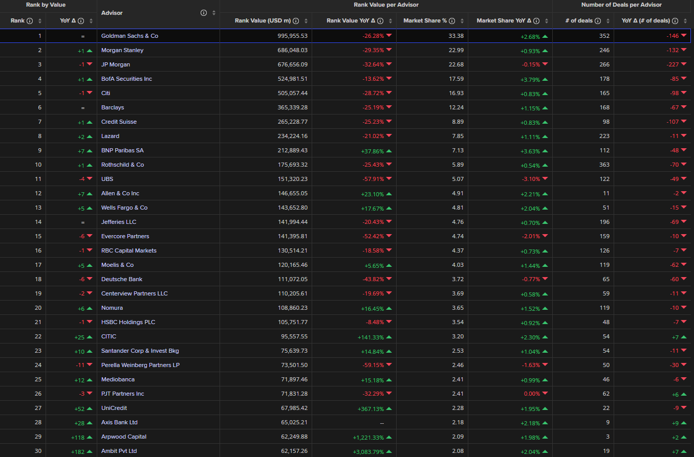The width and height of the screenshot is (694, 457).
Task: Select Moelis & Co advisor
Action: pyautogui.click(x=117, y=265)
